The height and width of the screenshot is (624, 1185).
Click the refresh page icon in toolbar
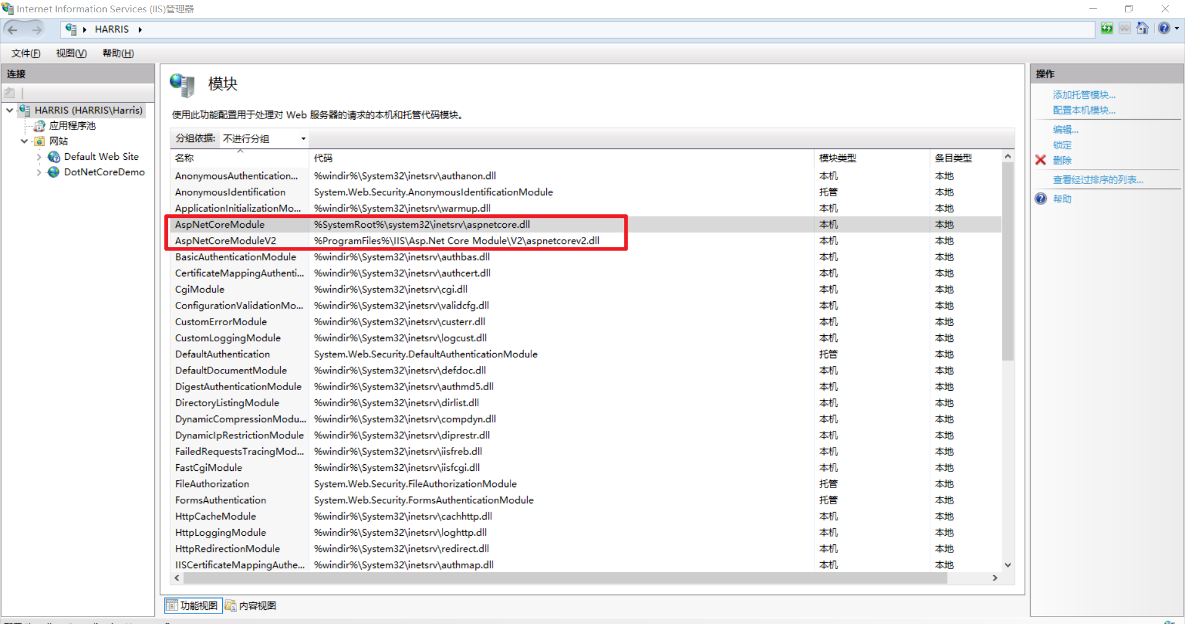point(1107,28)
